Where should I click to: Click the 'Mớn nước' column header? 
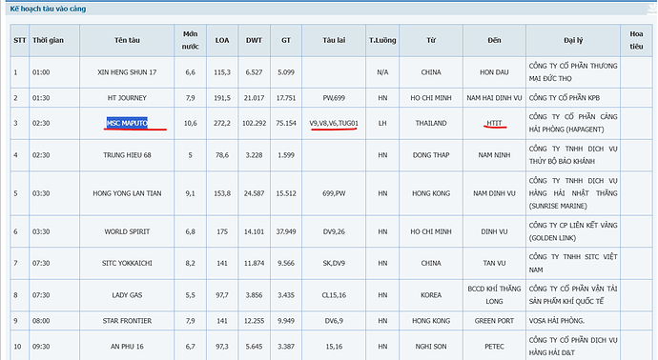click(190, 40)
